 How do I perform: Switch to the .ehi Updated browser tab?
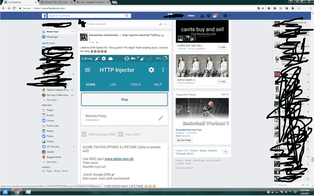pyautogui.click(x=92, y=2)
